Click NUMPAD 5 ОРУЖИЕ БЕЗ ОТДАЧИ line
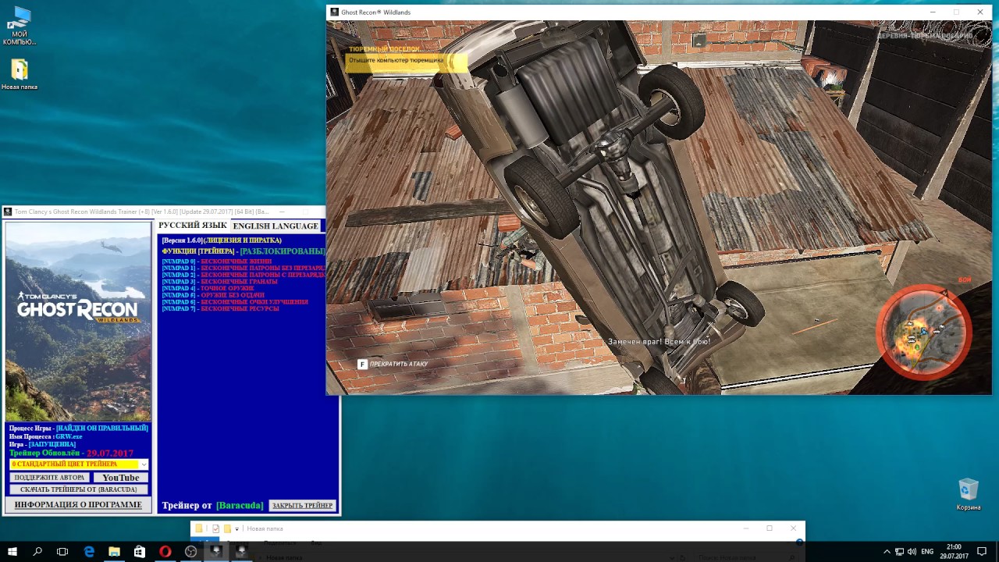This screenshot has width=999, height=562. 213,295
